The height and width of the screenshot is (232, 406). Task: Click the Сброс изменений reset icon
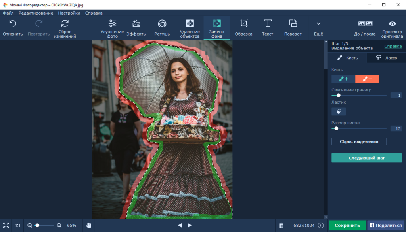pos(65,24)
